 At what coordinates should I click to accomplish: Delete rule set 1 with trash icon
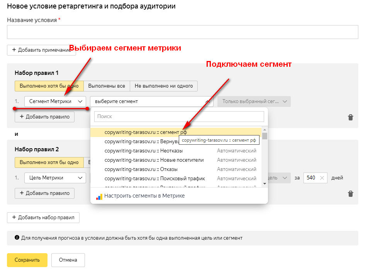click(x=350, y=117)
